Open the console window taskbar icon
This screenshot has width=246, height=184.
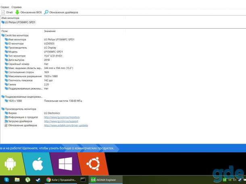[83, 180]
